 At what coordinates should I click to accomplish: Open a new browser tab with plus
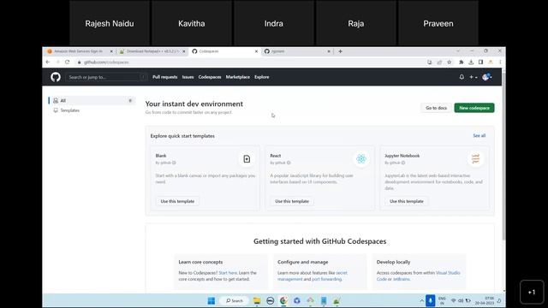(340, 51)
